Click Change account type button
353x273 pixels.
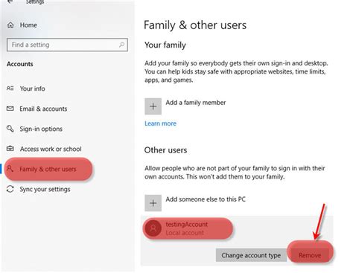251,255
